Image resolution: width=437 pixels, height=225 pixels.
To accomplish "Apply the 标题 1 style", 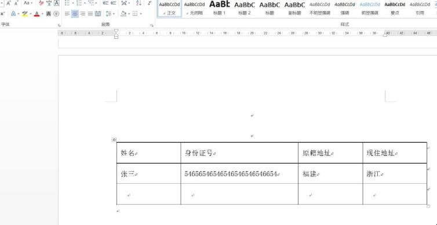I will [x=219, y=8].
